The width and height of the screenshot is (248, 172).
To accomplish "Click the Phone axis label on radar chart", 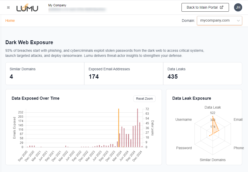I will tap(239, 148).
